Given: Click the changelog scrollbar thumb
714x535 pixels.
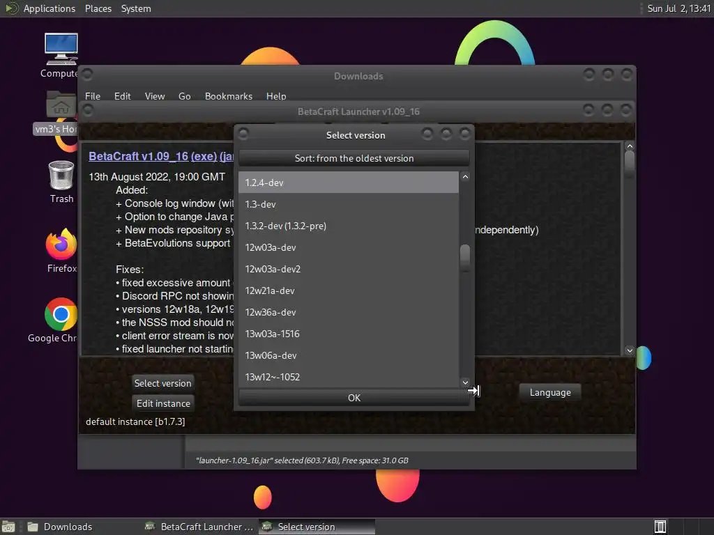Looking at the screenshot, I should (x=630, y=163).
